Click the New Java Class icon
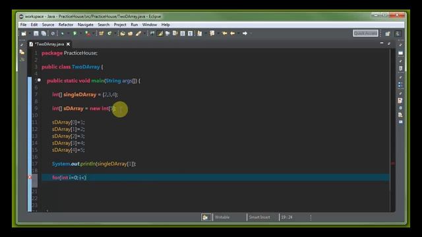 [x=109, y=34]
